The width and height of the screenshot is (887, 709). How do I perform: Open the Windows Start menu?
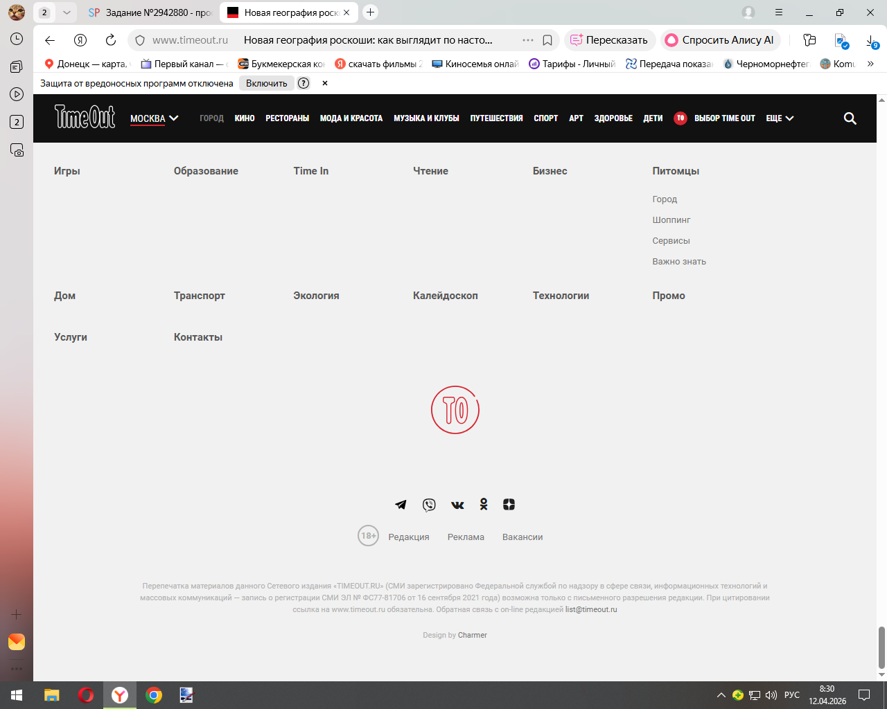17,695
